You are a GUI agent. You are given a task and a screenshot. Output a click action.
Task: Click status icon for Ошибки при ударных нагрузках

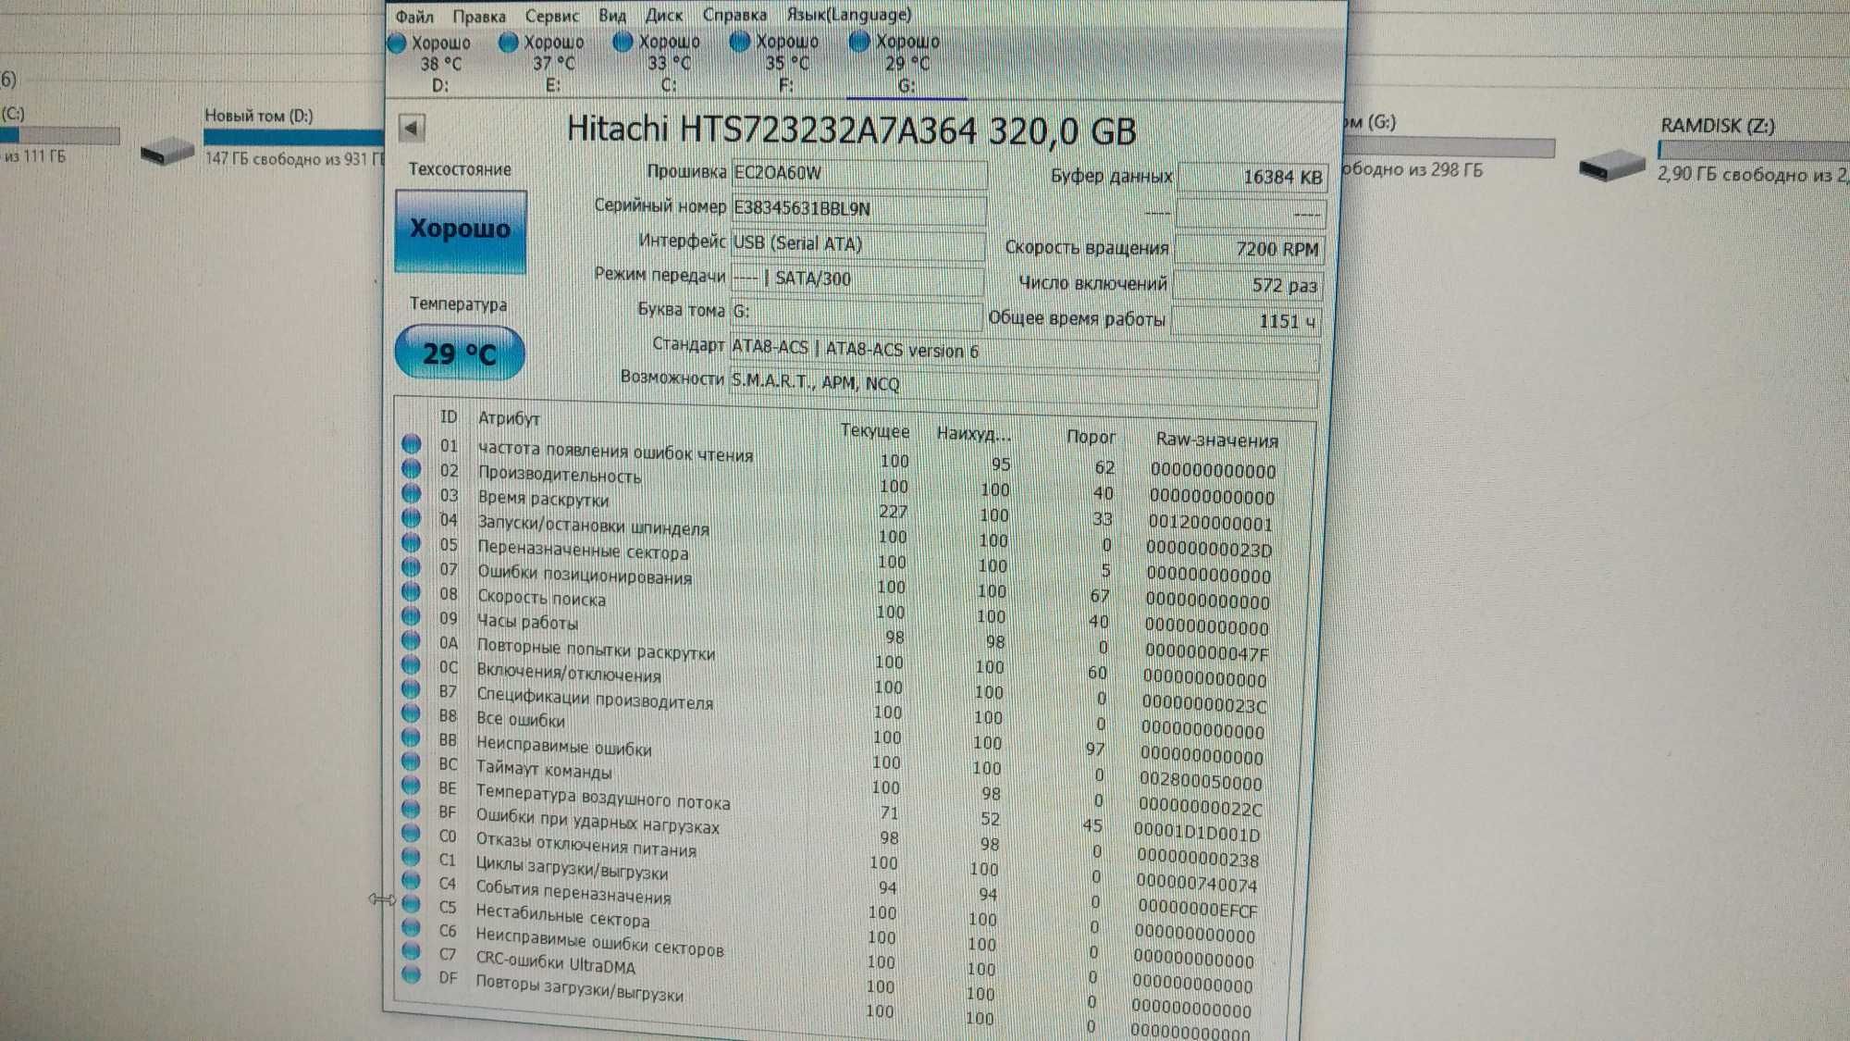click(412, 810)
